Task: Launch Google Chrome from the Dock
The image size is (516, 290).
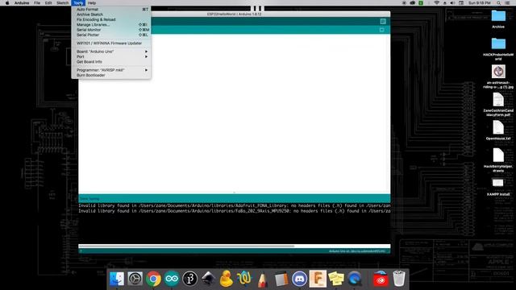Action: click(153, 279)
